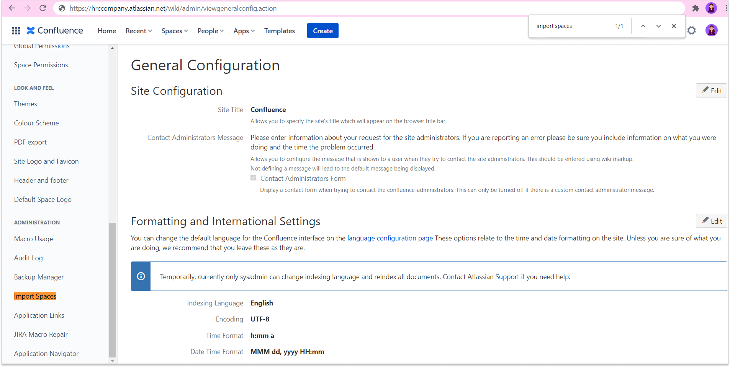Image resolution: width=730 pixels, height=367 pixels.
Task: Click the blue Create button
Action: (322, 31)
